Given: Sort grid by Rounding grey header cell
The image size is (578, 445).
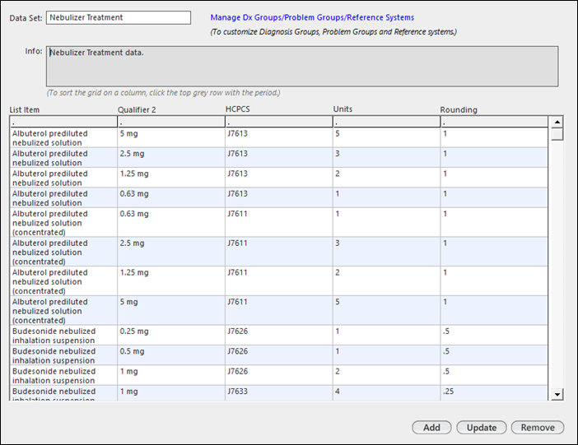Looking at the screenshot, I should point(493,122).
